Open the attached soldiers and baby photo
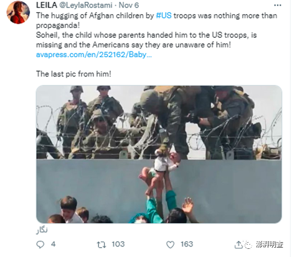The height and width of the screenshot is (257, 292). point(159,154)
